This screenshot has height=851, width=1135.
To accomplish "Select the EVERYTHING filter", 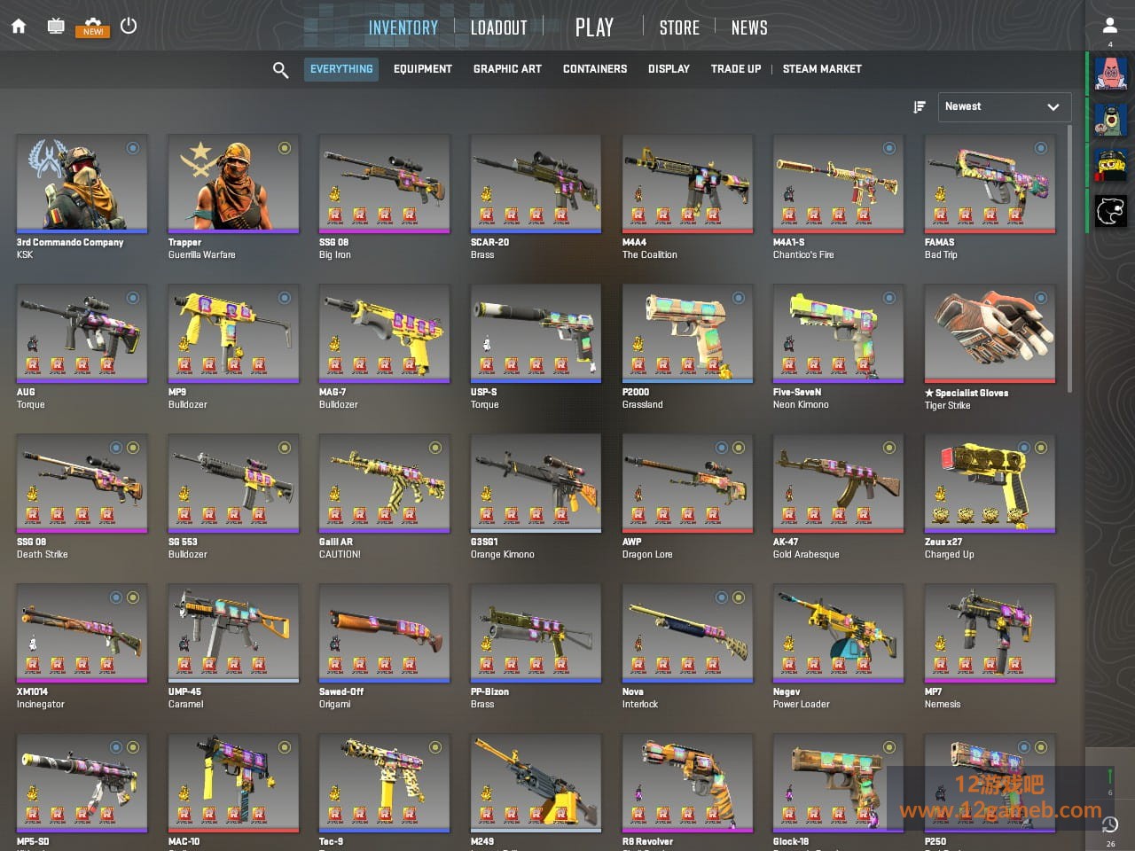I will pos(341,69).
